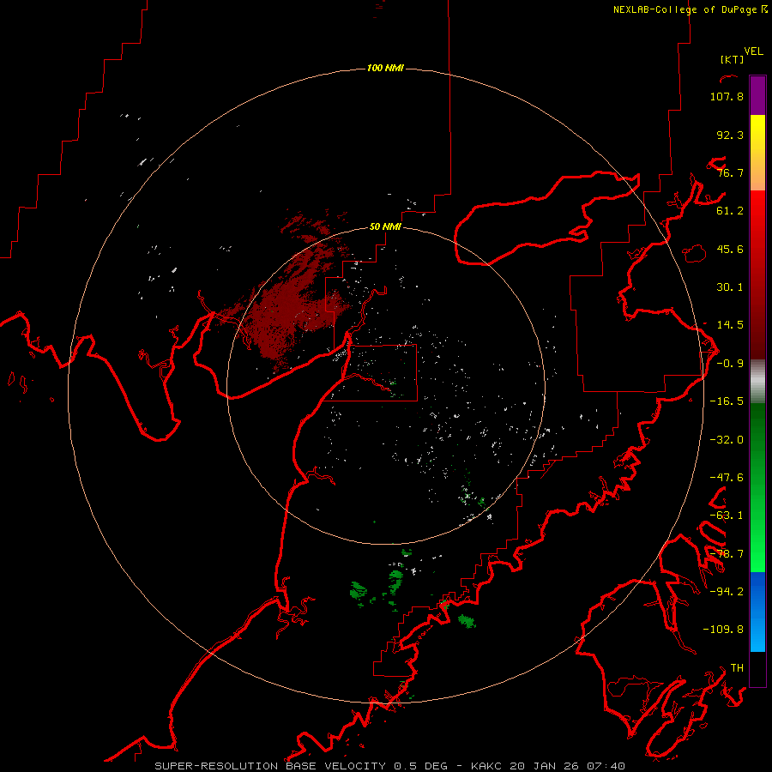Click the gray near-zero segment of the color bar
The image size is (772, 772).
click(757, 382)
